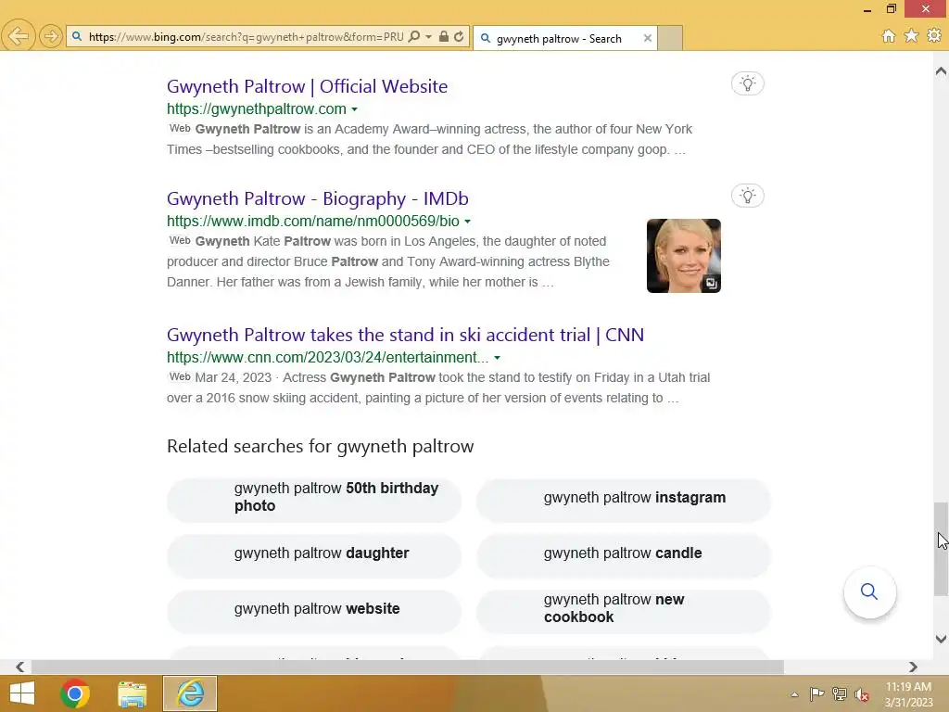
Task: Expand the arrow beside the CNN URL
Action: 497,358
